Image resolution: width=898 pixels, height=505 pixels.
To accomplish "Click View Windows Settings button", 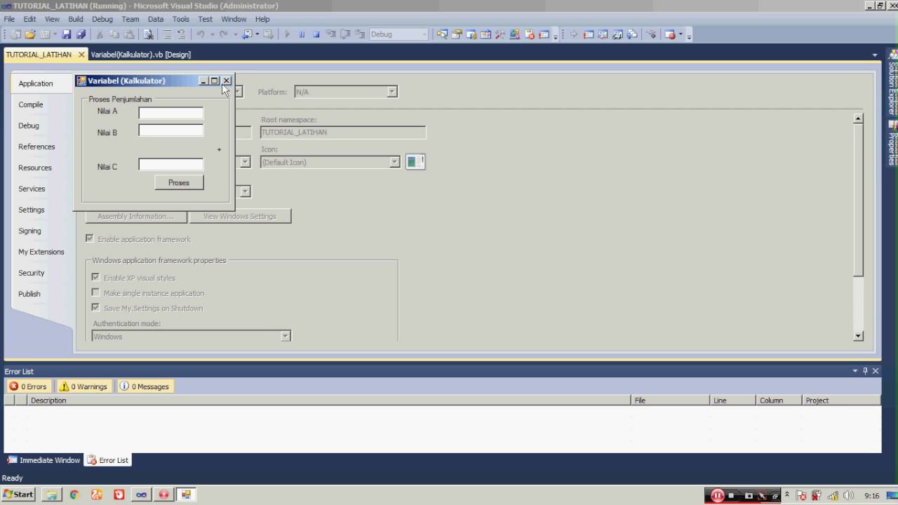I will point(240,216).
